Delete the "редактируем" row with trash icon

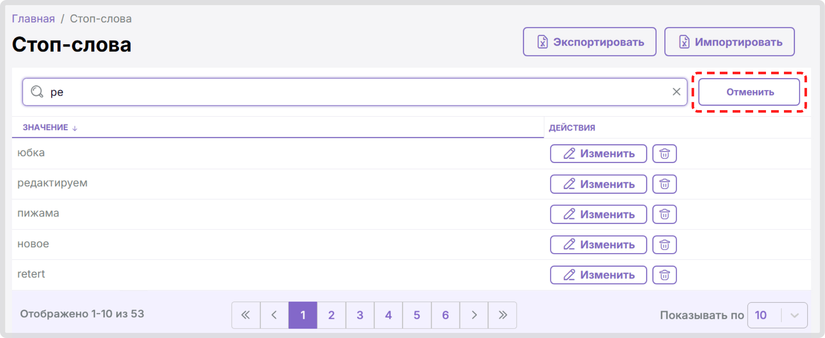(x=664, y=184)
